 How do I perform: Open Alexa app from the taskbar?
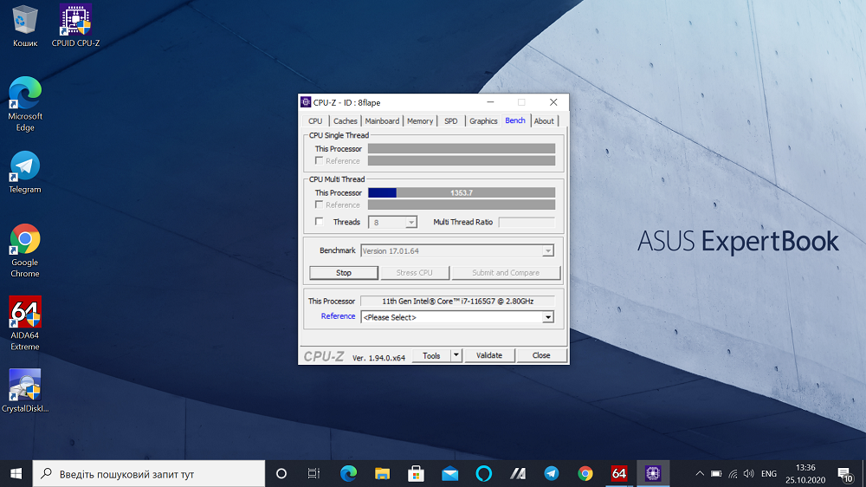pos(483,474)
